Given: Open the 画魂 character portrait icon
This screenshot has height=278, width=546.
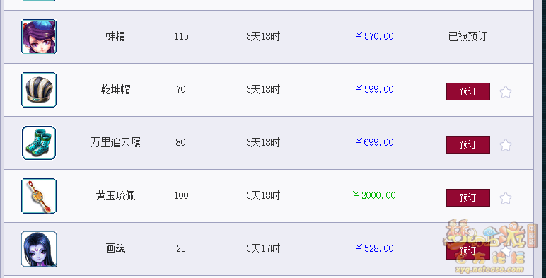Looking at the screenshot, I should coord(39,249).
